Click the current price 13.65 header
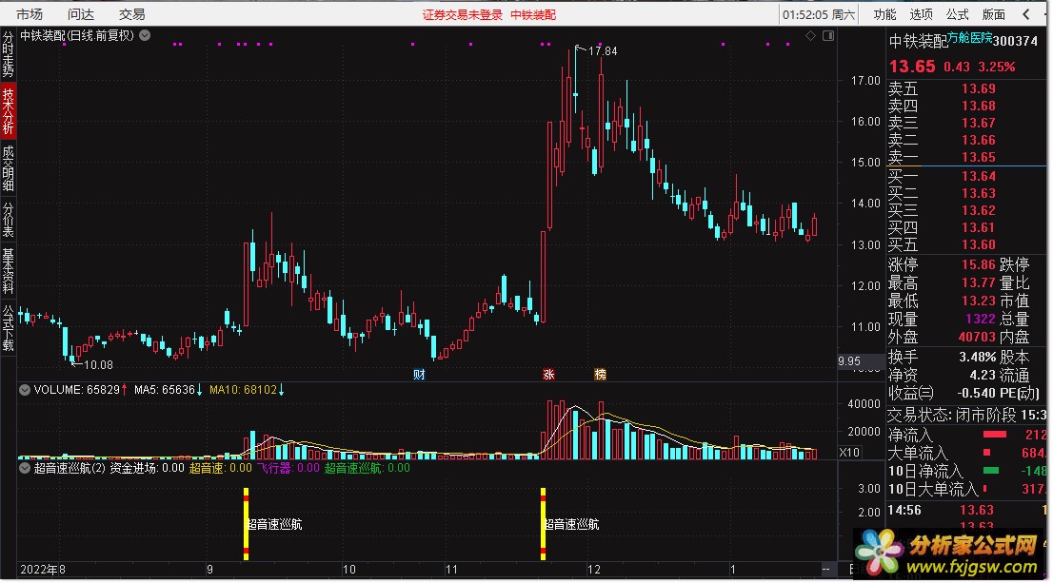This screenshot has height=583, width=1053. pyautogui.click(x=912, y=67)
